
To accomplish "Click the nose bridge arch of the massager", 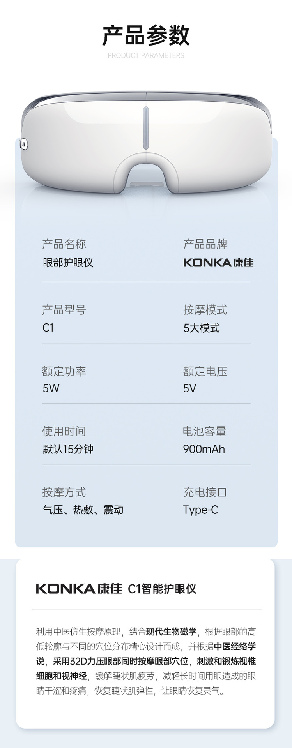I will tap(146, 168).
